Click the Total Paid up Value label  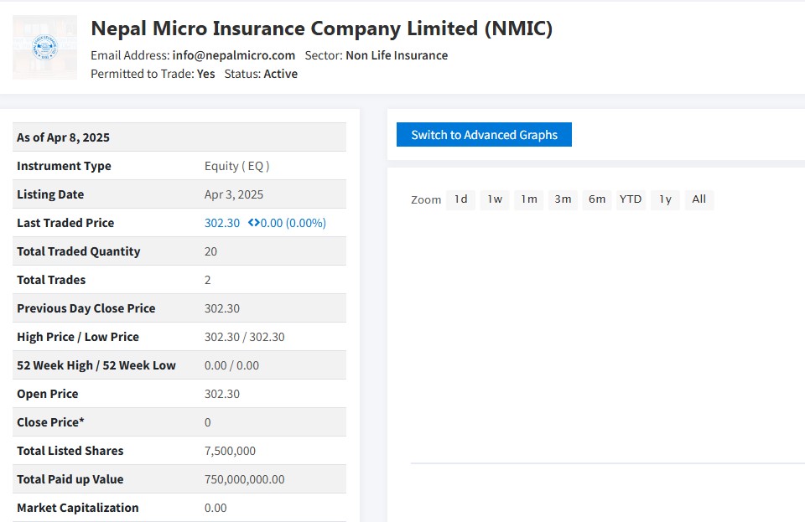[70, 479]
